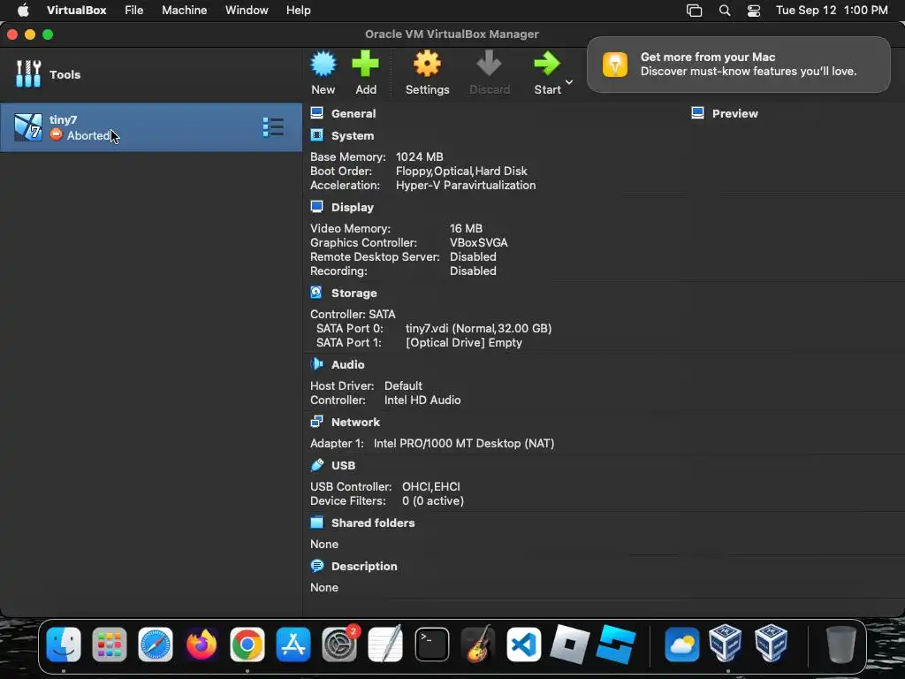Click the Tools icon in sidebar
Viewport: 905px width, 679px height.
(x=28, y=74)
